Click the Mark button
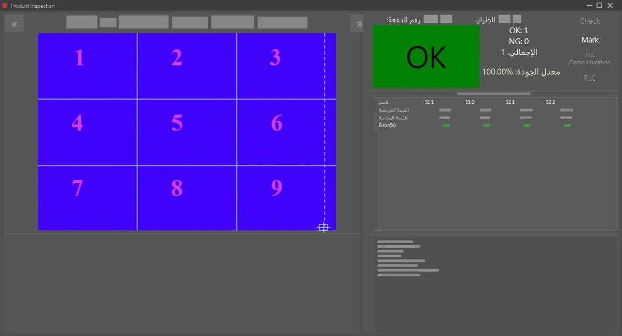This screenshot has width=622, height=336. [590, 40]
